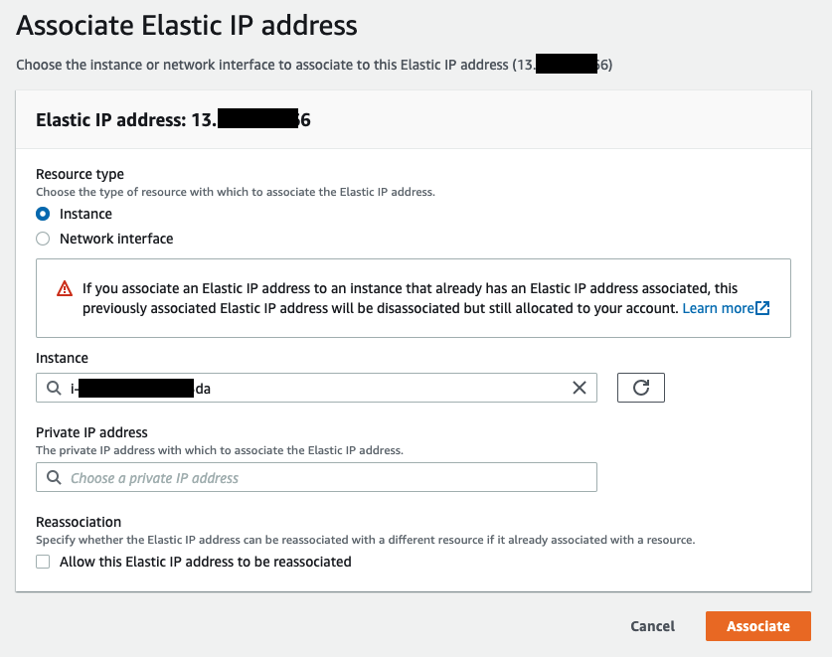Enable Allow this Elastic IP address to be reassociated checkbox
This screenshot has height=657, width=832.
click(43, 562)
